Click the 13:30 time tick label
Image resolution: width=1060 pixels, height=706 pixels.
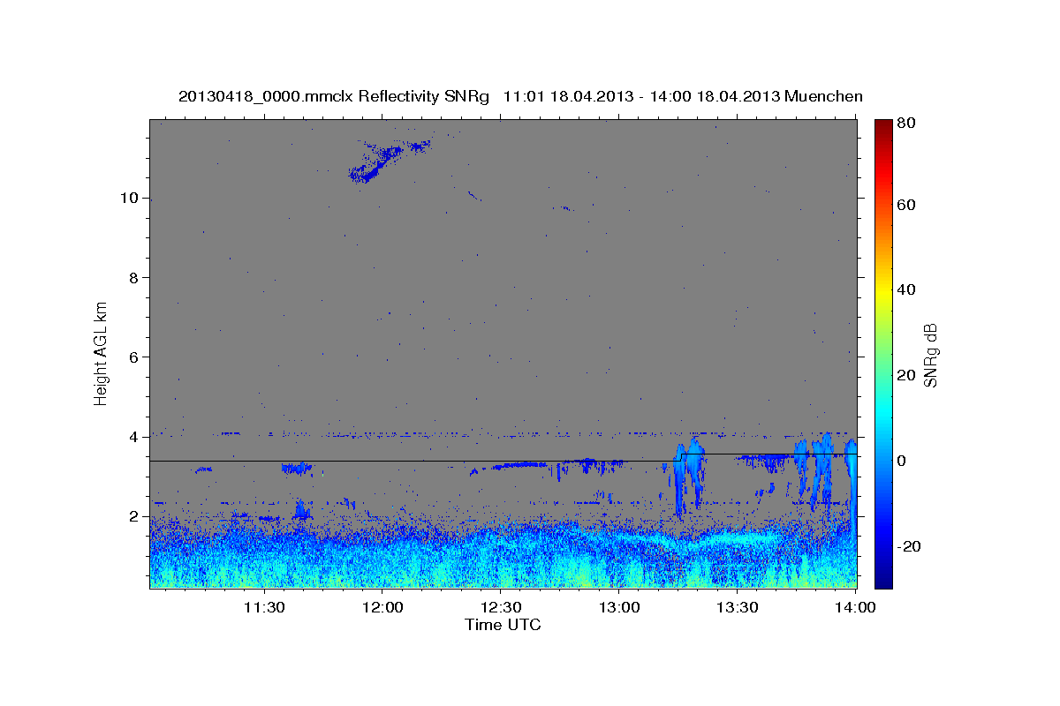click(737, 607)
